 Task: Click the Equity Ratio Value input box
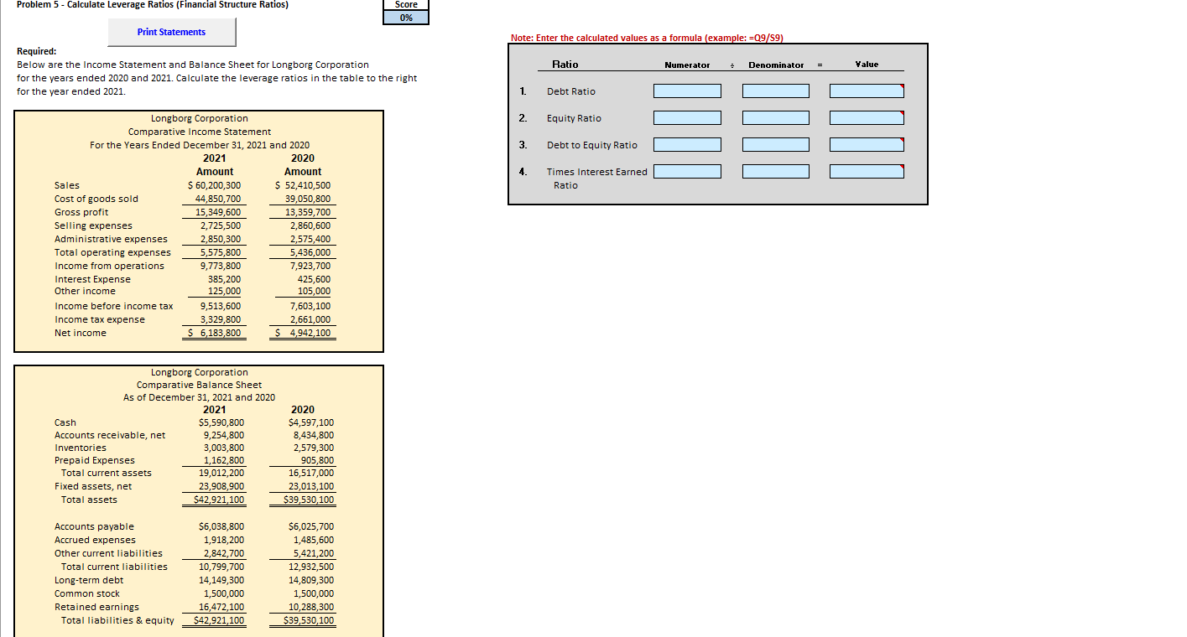coord(865,117)
